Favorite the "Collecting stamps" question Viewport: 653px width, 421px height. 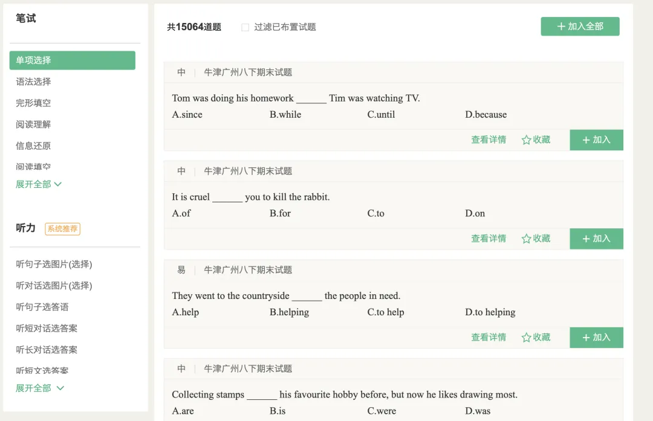(536, 417)
